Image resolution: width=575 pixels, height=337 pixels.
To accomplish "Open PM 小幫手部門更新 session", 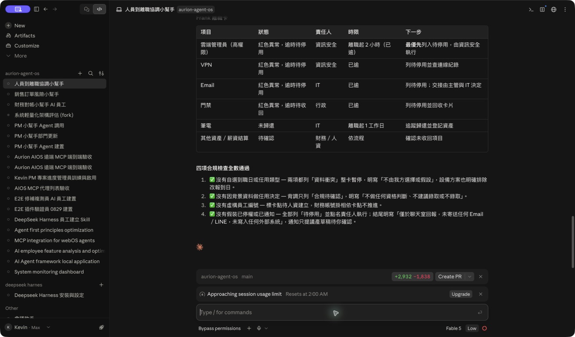I will click(x=54, y=136).
